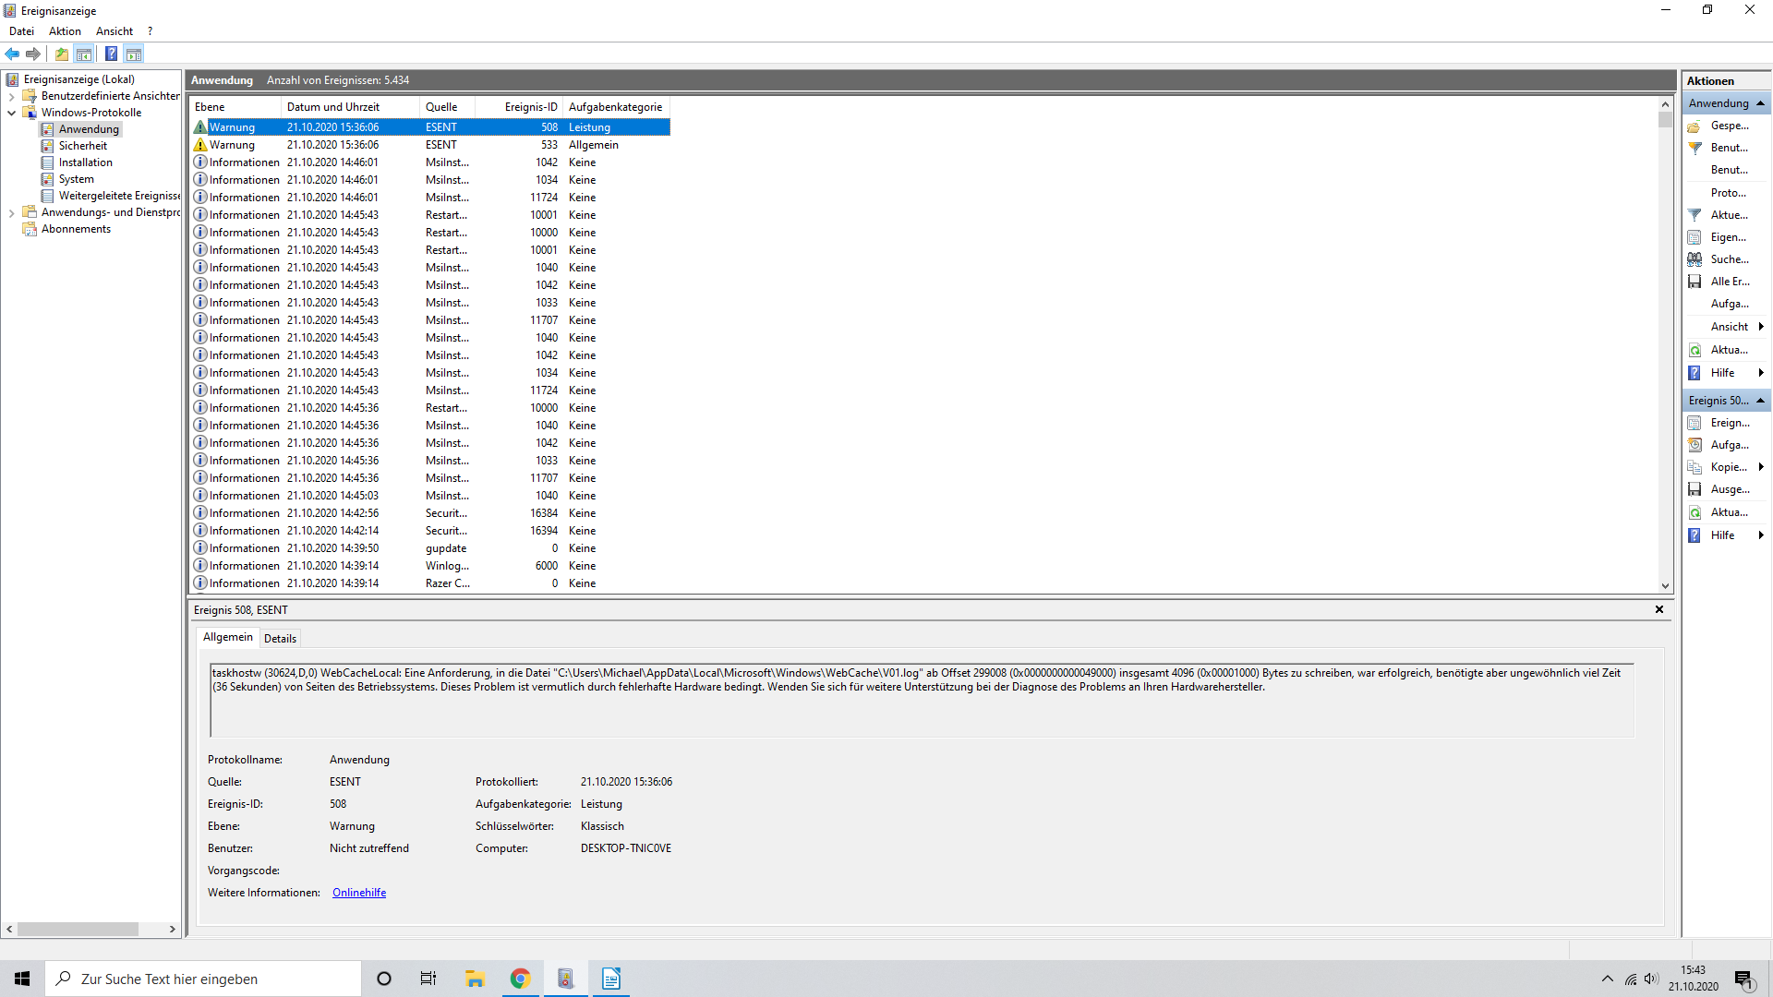Click the Up one level folder icon

click(62, 54)
